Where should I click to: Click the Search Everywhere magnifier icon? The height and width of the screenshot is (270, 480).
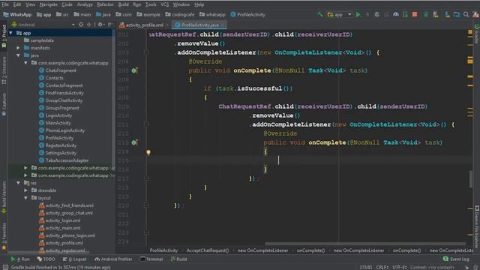point(466,14)
